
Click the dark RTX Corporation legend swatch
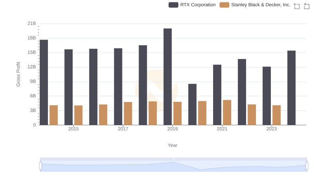pos(173,5)
